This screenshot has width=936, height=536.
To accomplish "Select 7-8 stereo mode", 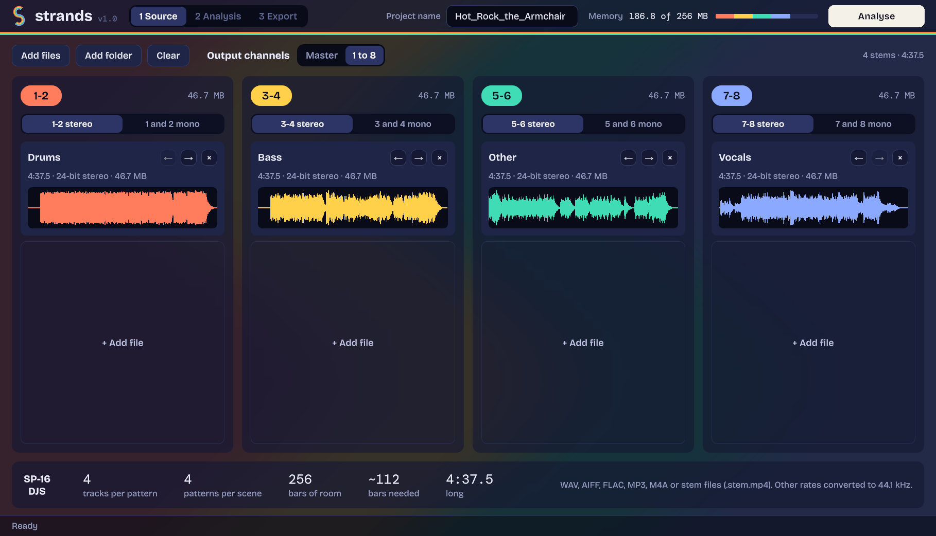I will [763, 124].
